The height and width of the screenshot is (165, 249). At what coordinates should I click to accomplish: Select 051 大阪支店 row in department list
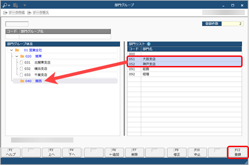click(x=184, y=59)
